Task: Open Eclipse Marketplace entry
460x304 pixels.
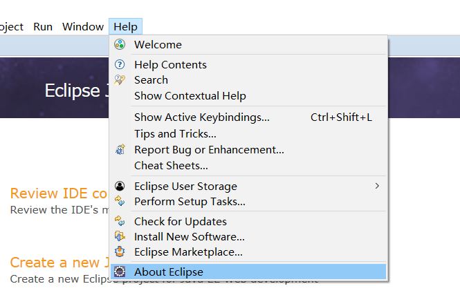Action: point(248,251)
